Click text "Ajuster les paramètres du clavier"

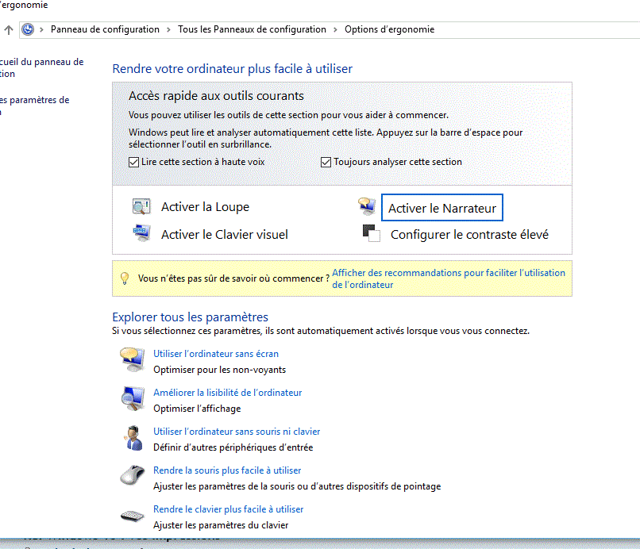tap(221, 525)
